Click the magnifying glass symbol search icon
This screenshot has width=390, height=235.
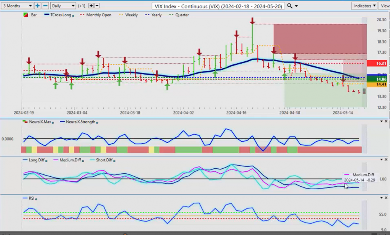pyautogui.click(x=290, y=6)
